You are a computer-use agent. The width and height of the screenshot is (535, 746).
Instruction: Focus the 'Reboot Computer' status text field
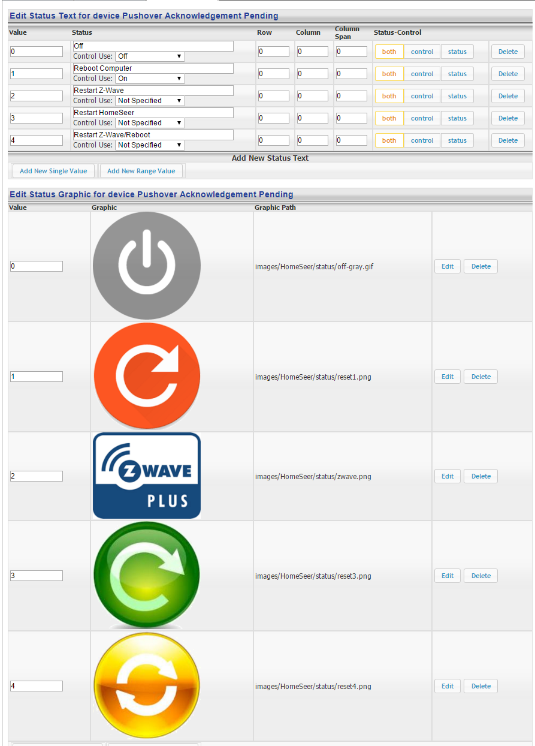153,68
